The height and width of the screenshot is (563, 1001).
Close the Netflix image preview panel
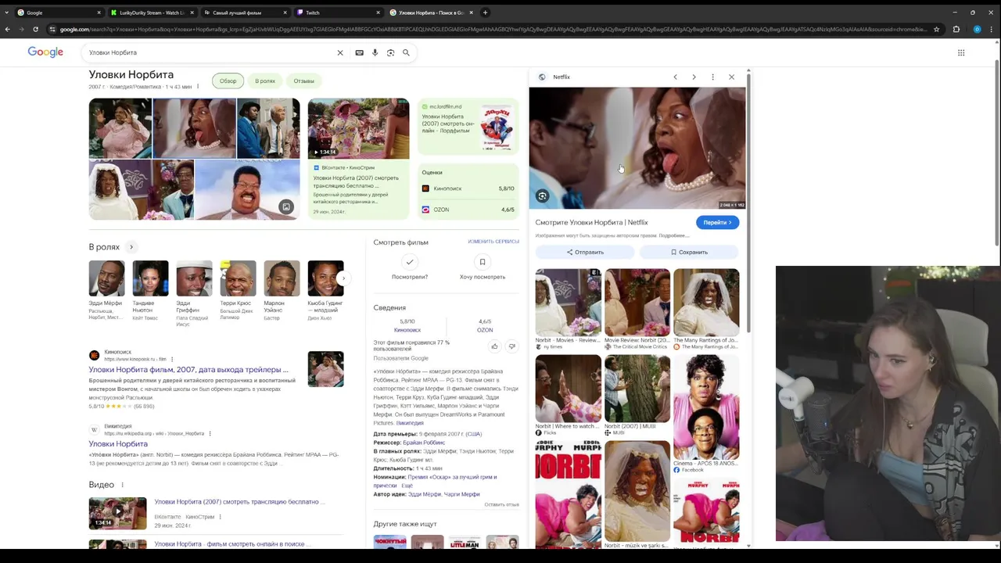[x=731, y=77]
